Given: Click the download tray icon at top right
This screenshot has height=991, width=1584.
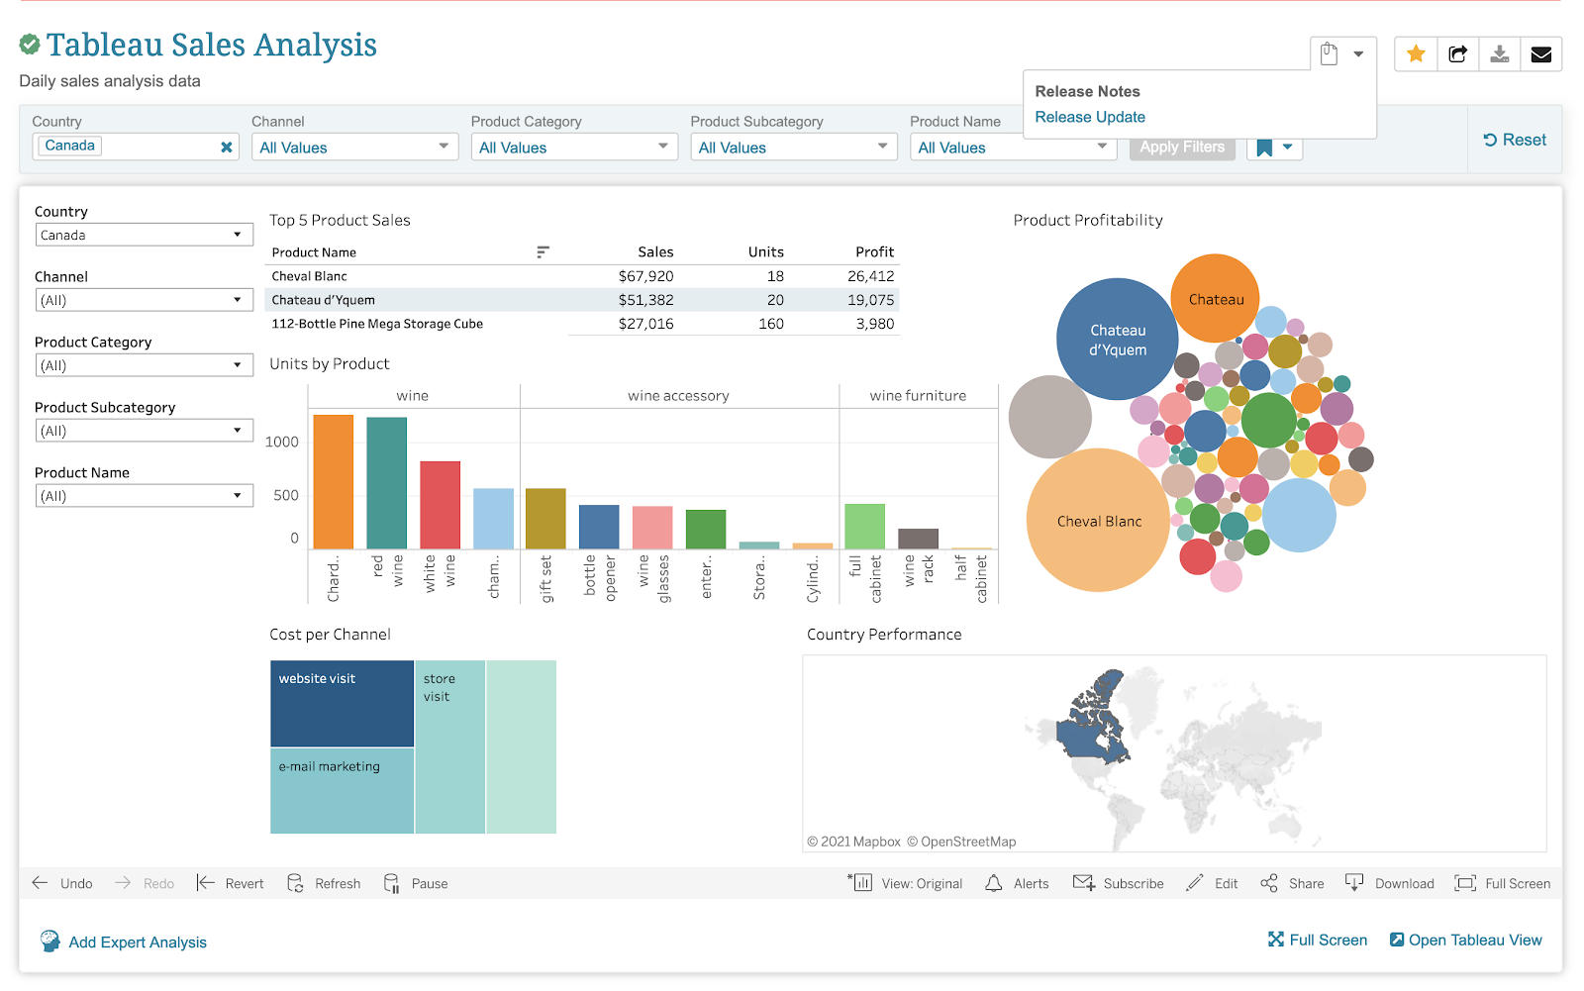Looking at the screenshot, I should [1500, 53].
